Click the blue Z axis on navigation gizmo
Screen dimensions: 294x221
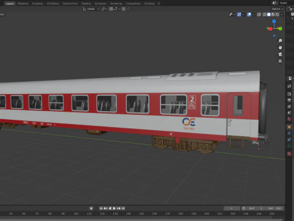pos(274,21)
